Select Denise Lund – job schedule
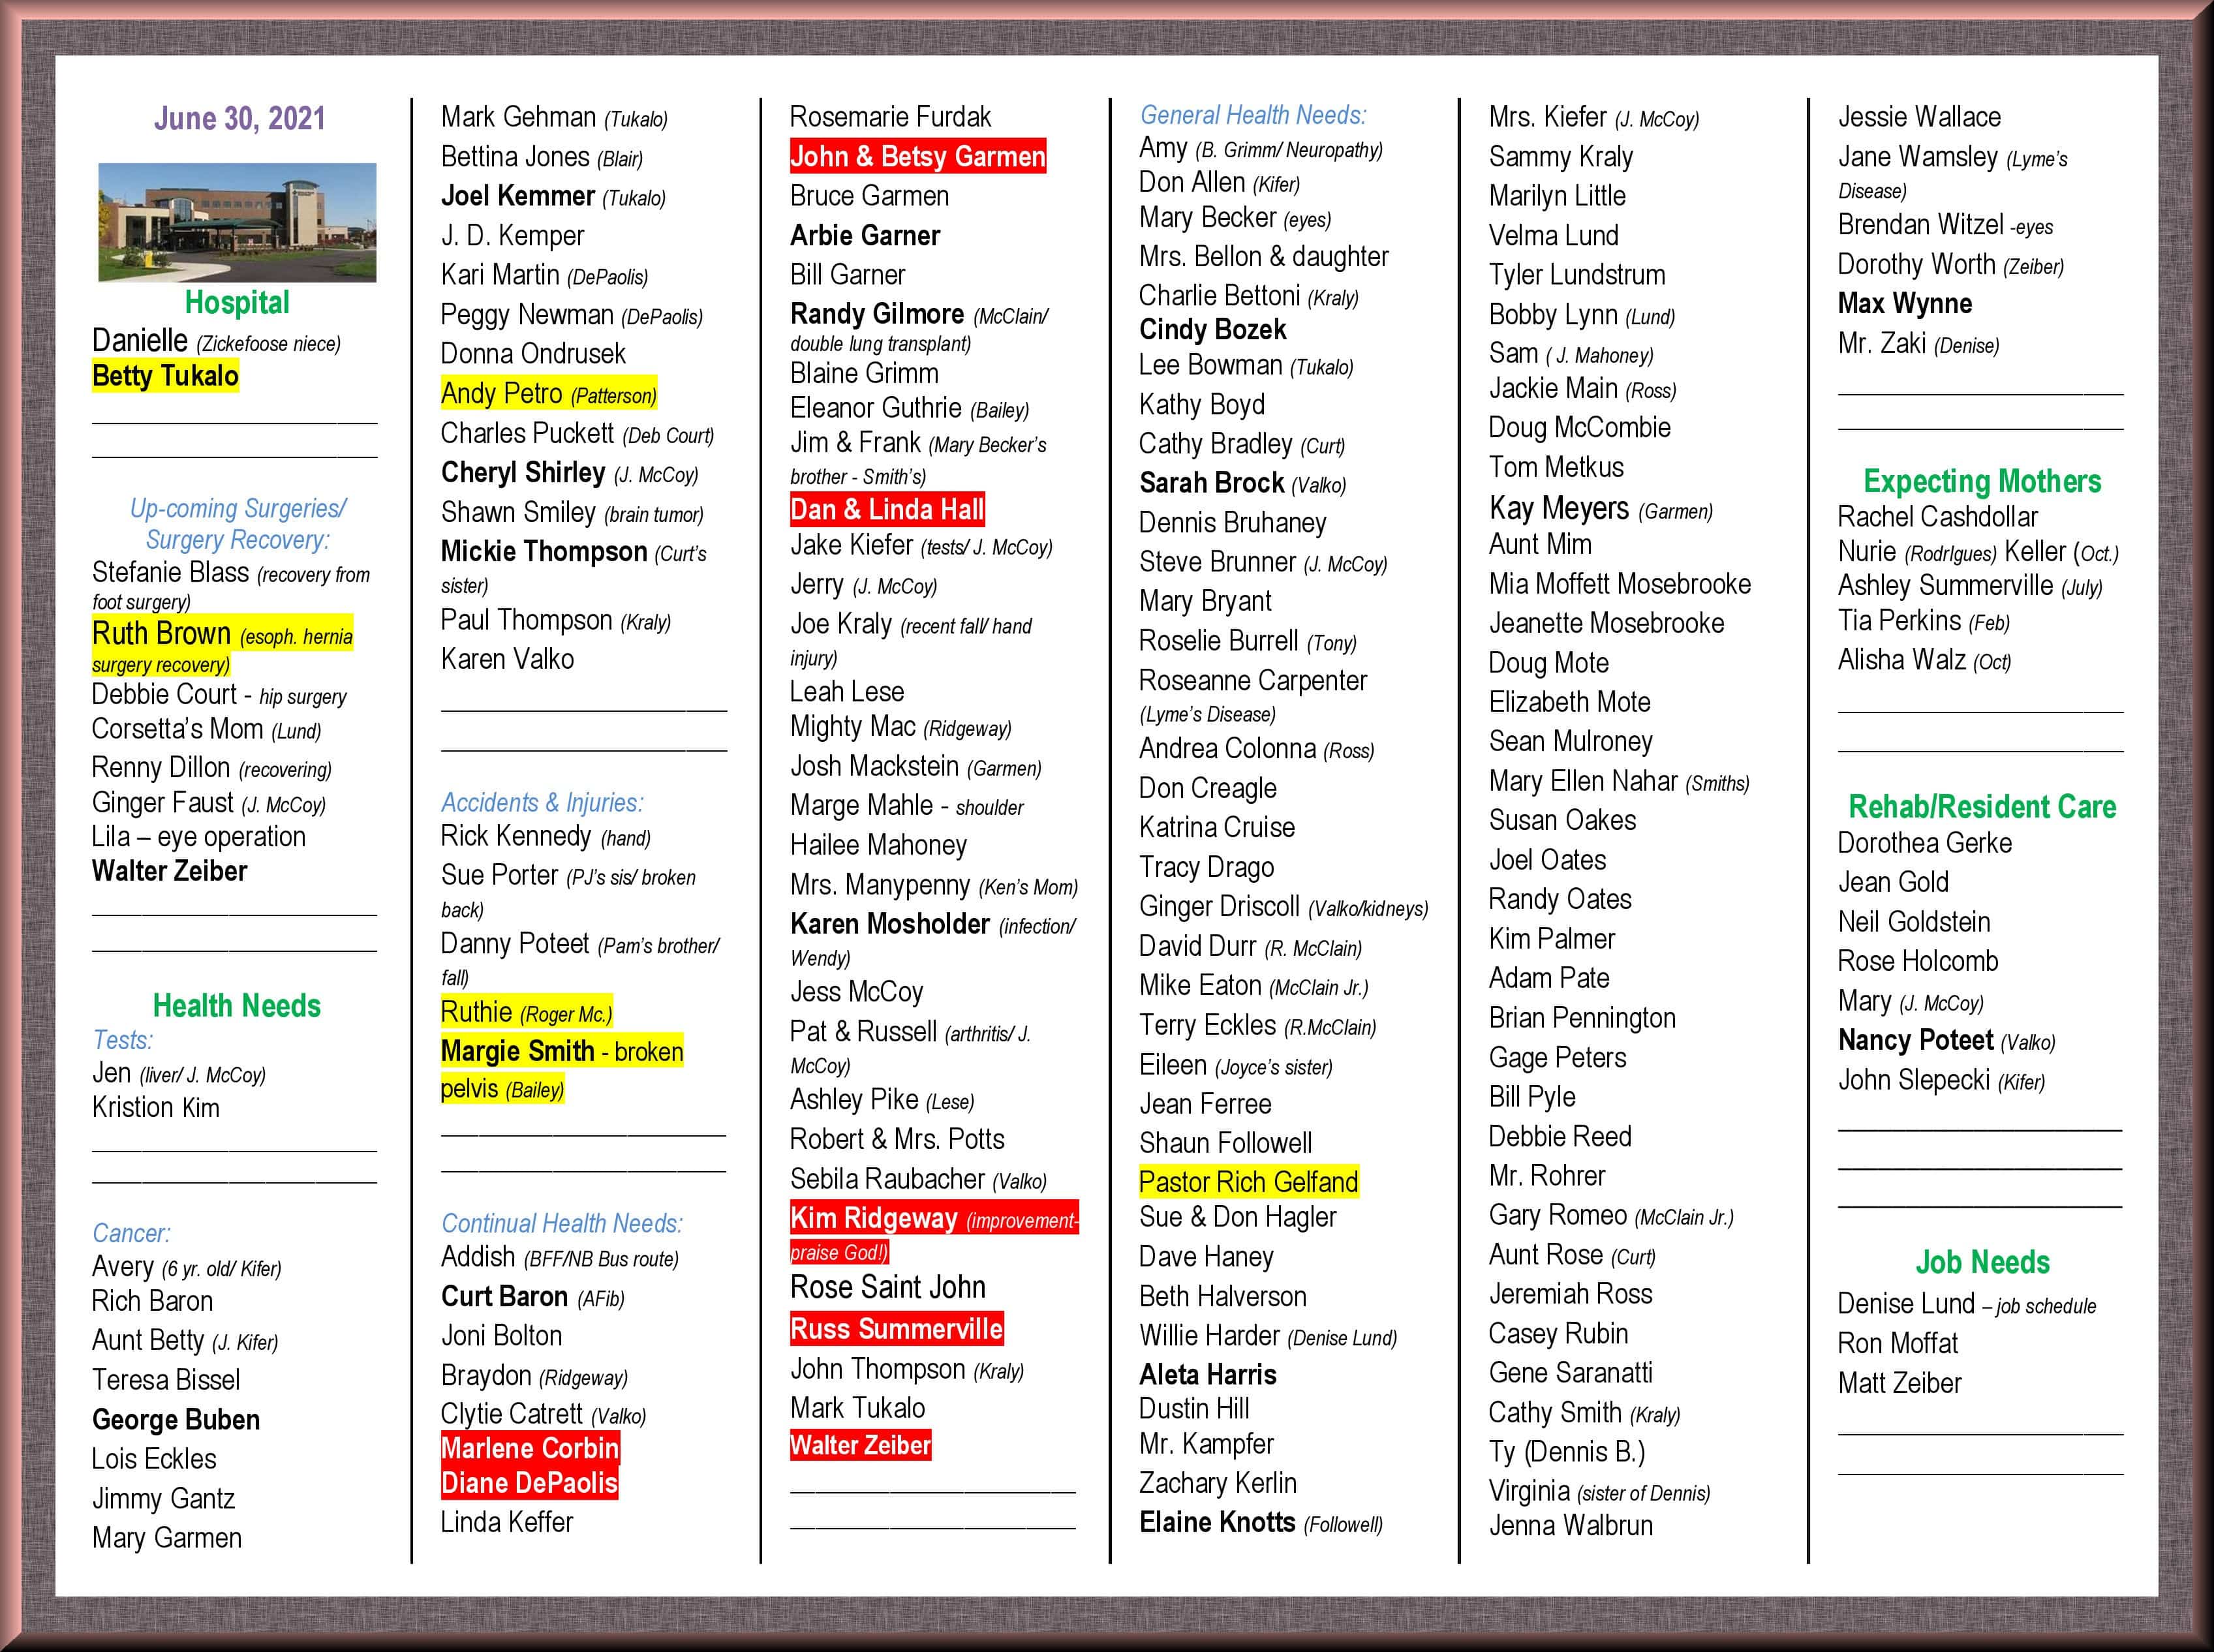 [x=1966, y=1304]
